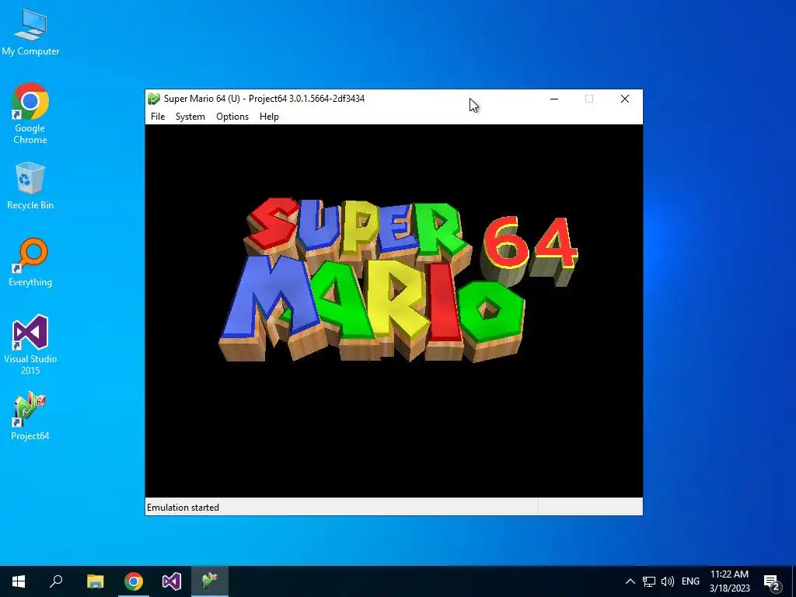Open the Help menu in Project64

pos(269,117)
